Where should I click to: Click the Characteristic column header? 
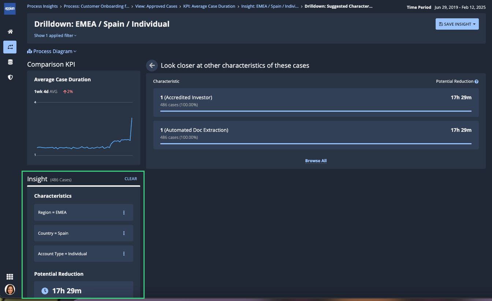click(166, 81)
